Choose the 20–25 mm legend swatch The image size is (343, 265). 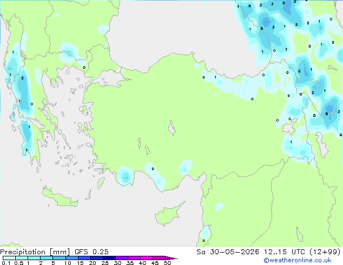coord(97,258)
